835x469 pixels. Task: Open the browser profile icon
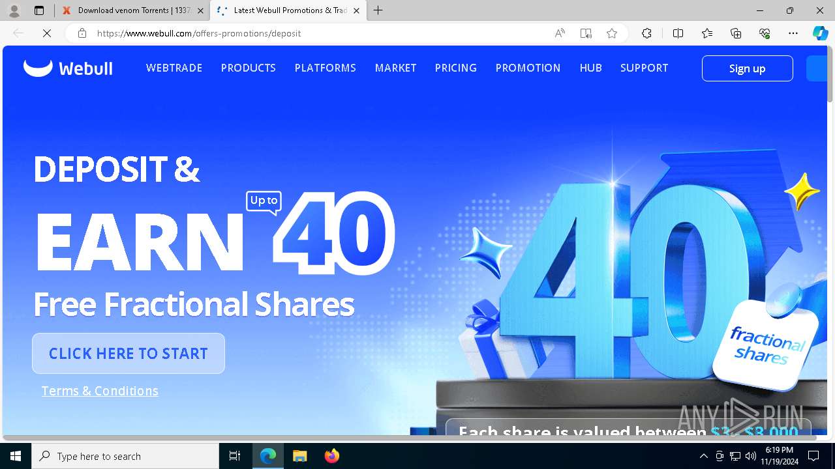(x=14, y=10)
